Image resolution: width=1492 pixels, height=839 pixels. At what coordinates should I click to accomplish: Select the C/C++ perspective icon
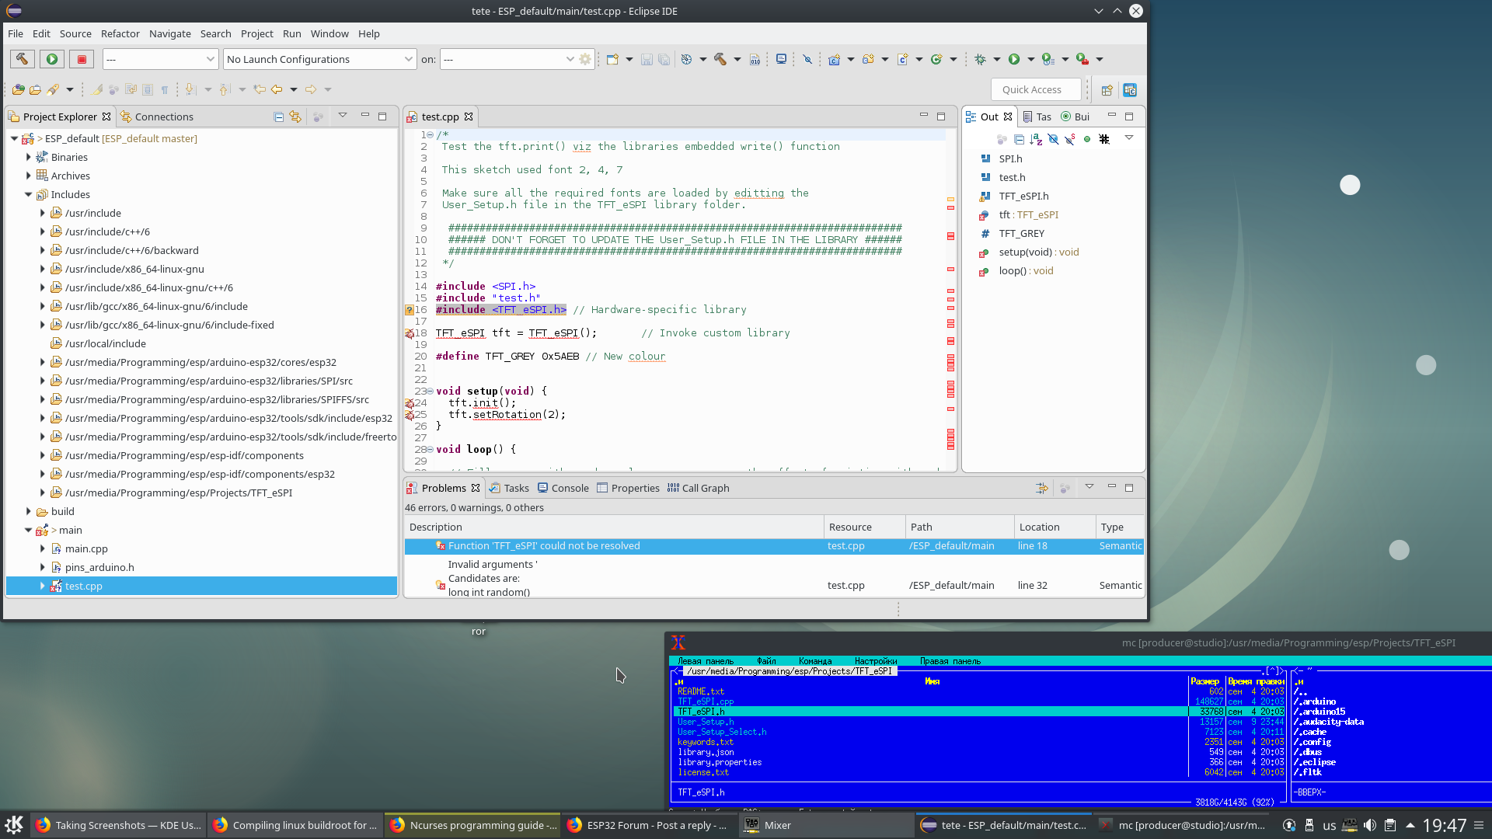point(1130,90)
